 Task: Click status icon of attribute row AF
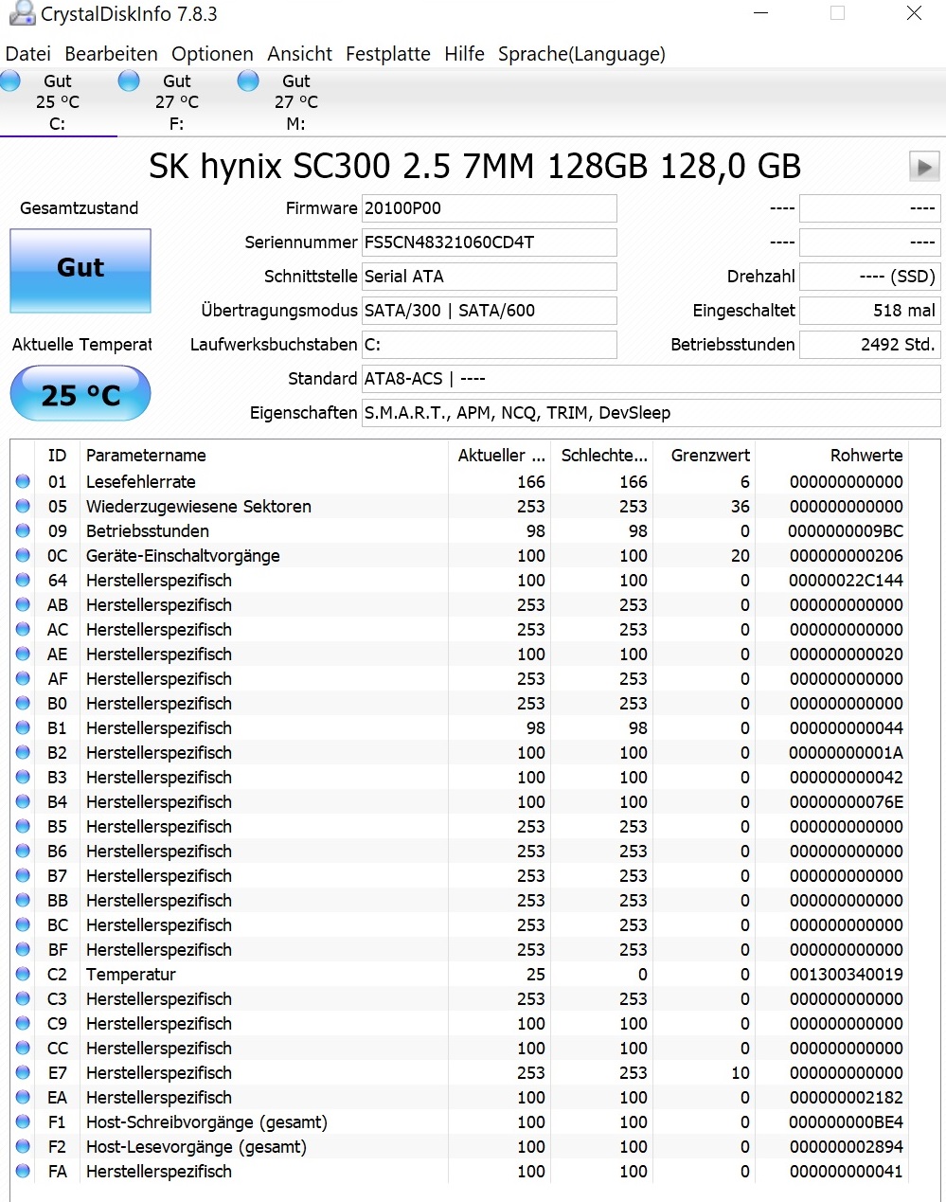pos(23,679)
